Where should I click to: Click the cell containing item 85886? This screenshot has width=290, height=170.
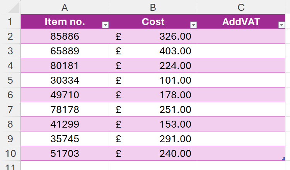pyautogui.click(x=65, y=37)
